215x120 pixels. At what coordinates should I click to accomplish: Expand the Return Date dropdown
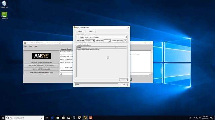pos(93,41)
